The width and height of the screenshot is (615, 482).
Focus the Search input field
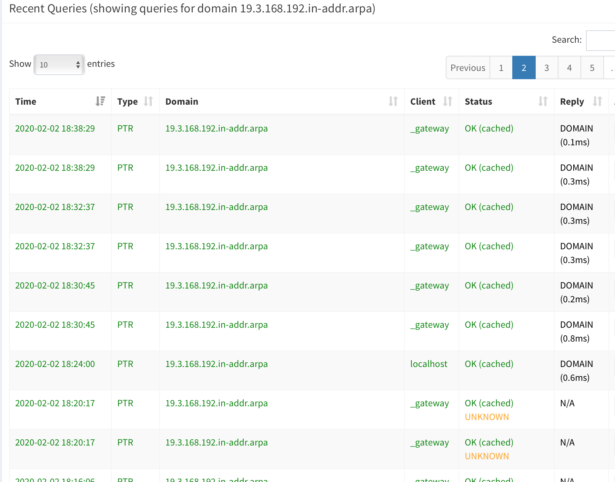click(x=601, y=40)
